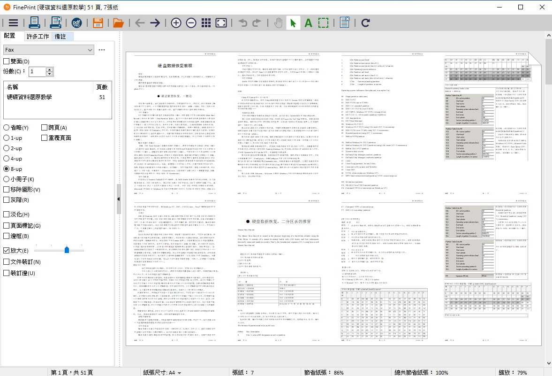Select the dashed rectangle crop tool
552x376 pixels.
tap(323, 23)
